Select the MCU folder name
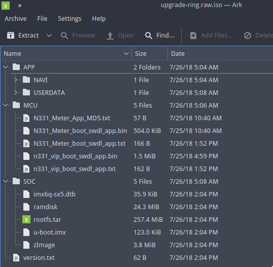This screenshot has height=267, width=273. 30,106
